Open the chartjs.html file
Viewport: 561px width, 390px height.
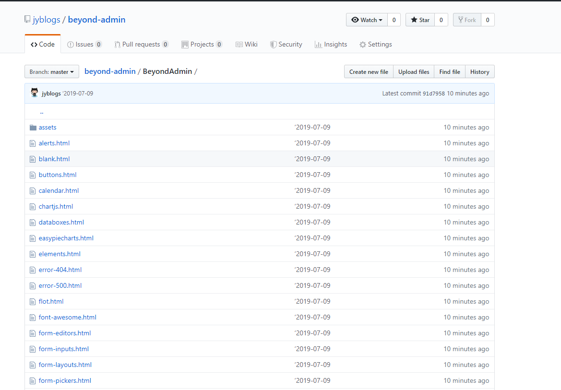(56, 206)
